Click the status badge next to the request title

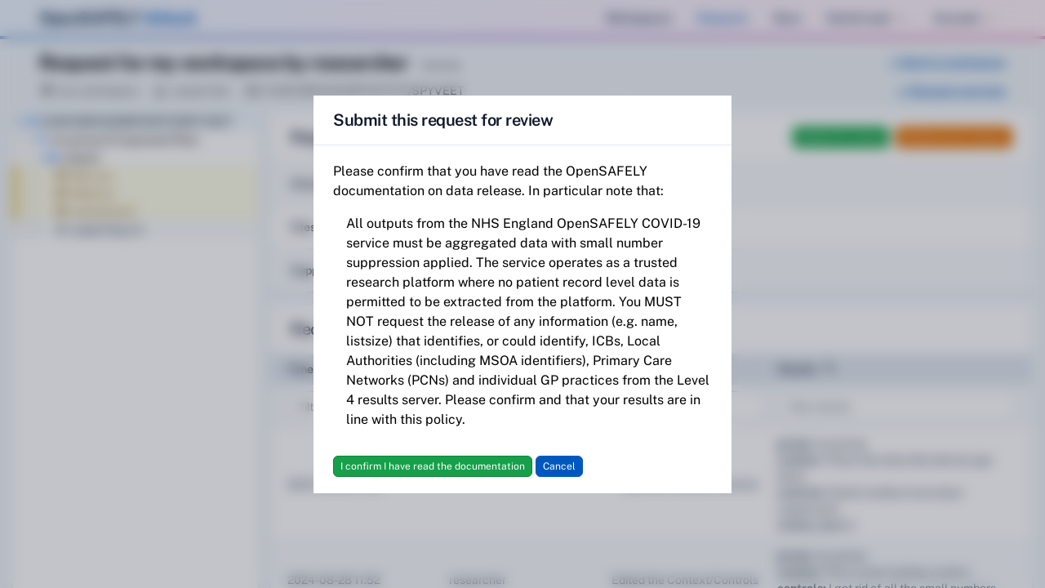click(441, 65)
